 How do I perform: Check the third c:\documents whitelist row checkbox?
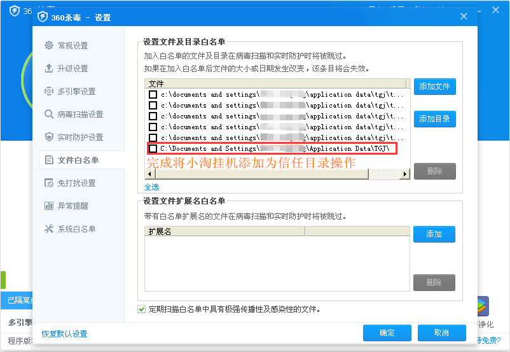153,116
